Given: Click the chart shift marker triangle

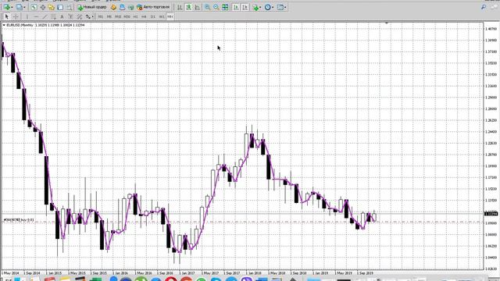Looking at the screenshot, I should [x=387, y=23].
